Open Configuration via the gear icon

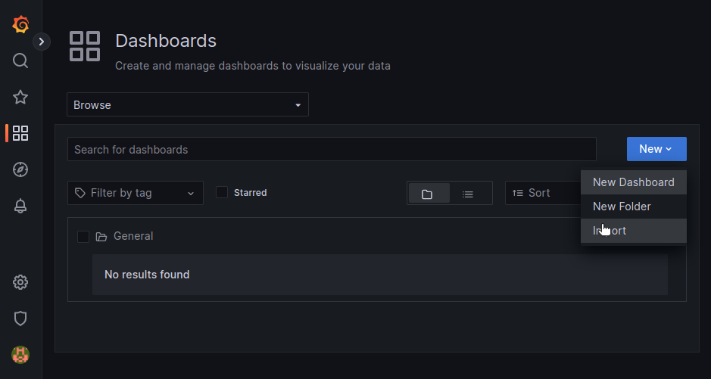[20, 283]
